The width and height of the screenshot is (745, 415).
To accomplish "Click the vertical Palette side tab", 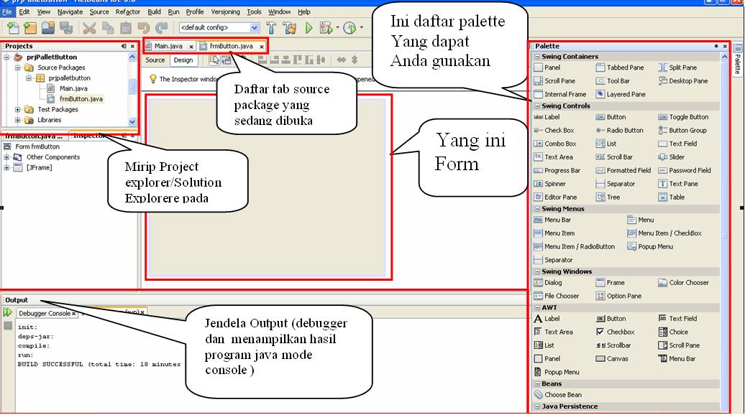I will tap(737, 60).
